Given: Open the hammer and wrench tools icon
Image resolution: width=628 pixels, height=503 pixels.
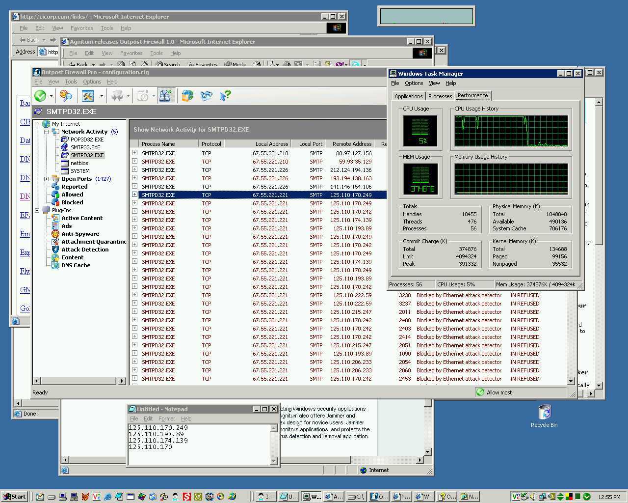Looking at the screenshot, I should (88, 96).
